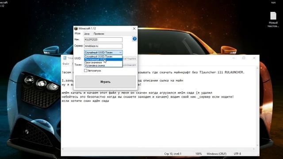Open the Профили tab

[99, 34]
